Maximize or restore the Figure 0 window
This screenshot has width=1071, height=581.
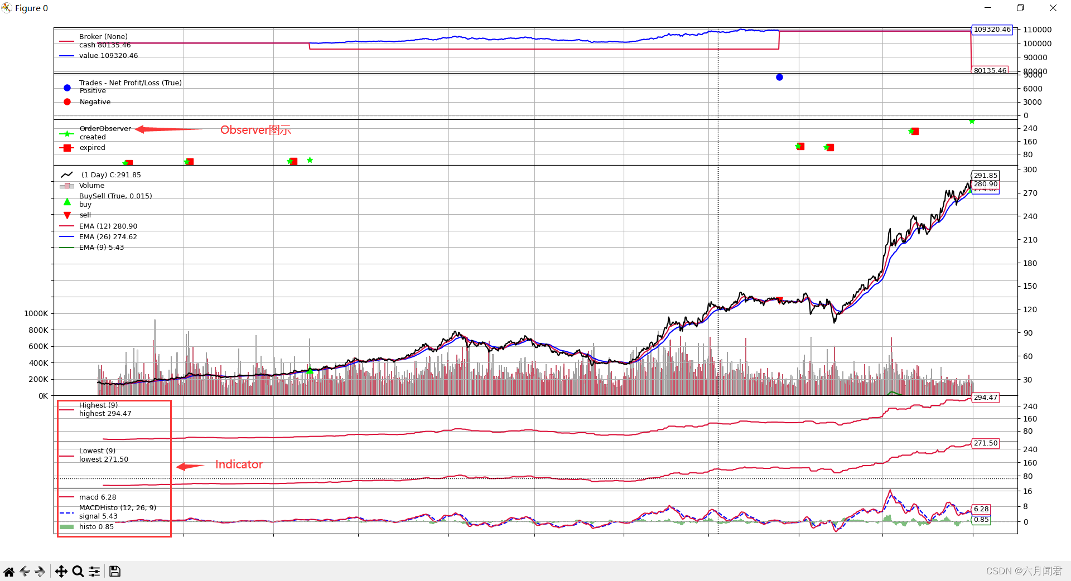(1020, 8)
